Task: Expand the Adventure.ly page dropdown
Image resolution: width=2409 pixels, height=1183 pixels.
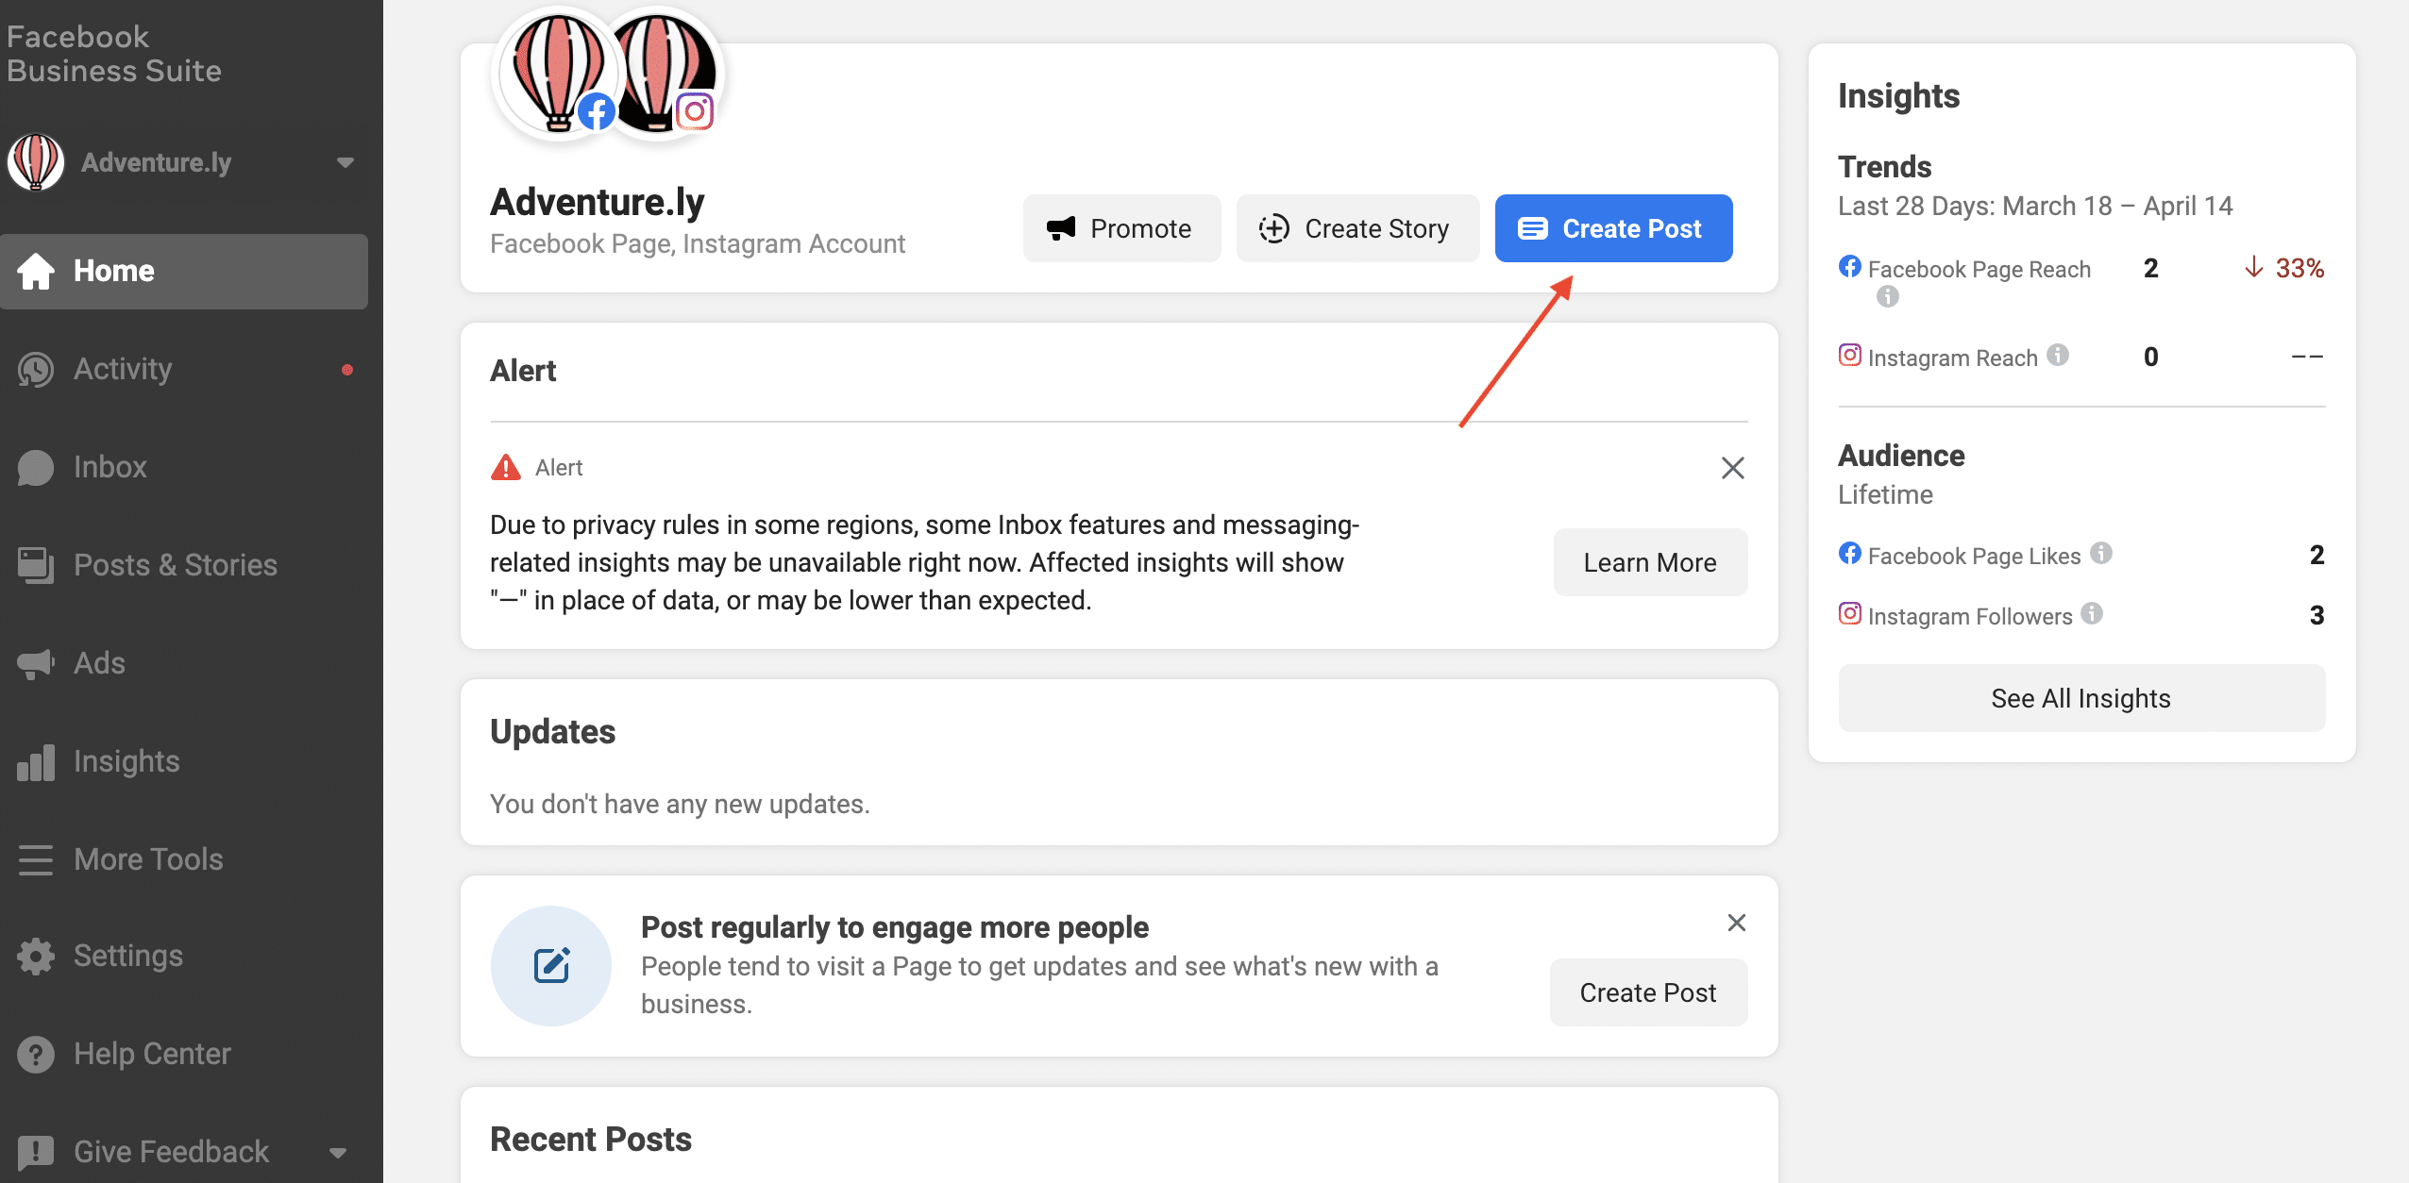Action: point(343,161)
